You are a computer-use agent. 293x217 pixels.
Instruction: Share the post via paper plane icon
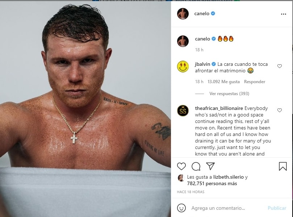210,166
